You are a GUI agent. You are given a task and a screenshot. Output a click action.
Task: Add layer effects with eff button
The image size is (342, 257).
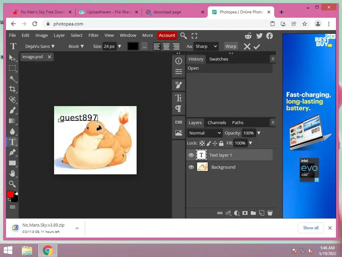point(228,213)
